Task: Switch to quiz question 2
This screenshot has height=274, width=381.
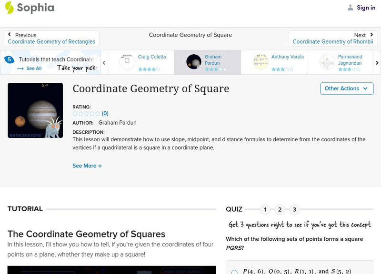Action: [280, 209]
